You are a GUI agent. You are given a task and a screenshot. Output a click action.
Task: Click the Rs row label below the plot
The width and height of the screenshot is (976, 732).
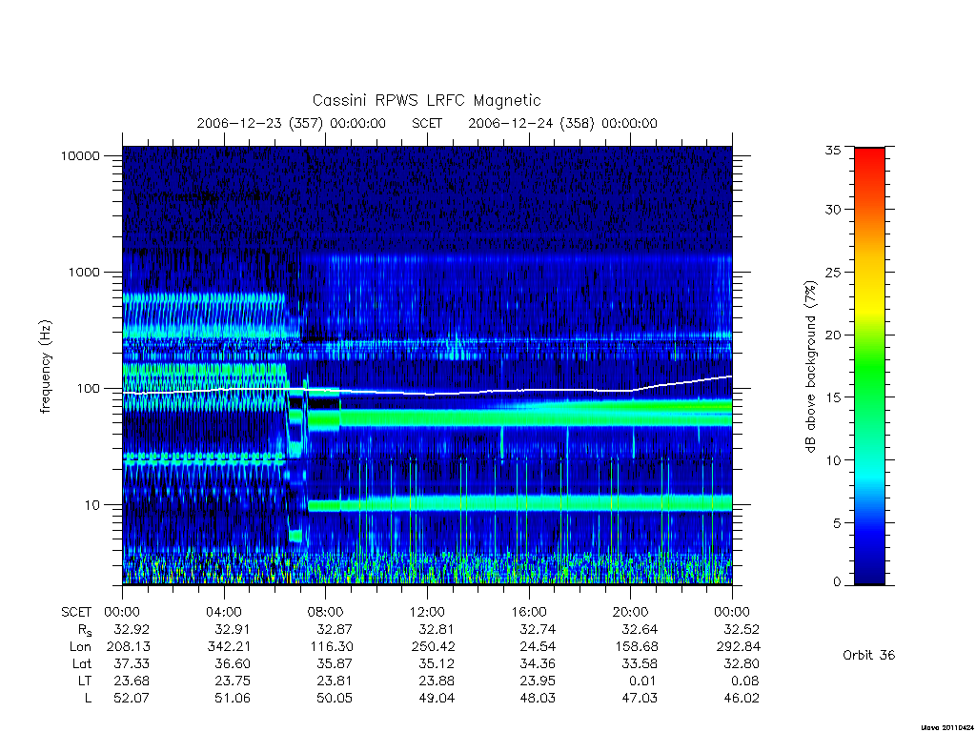click(85, 630)
